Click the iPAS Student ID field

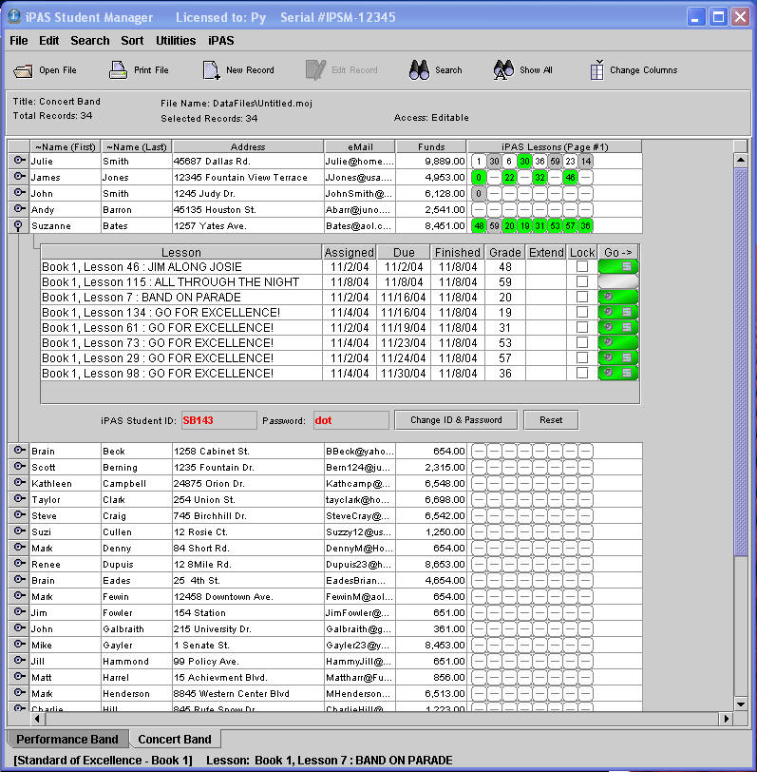tap(218, 419)
